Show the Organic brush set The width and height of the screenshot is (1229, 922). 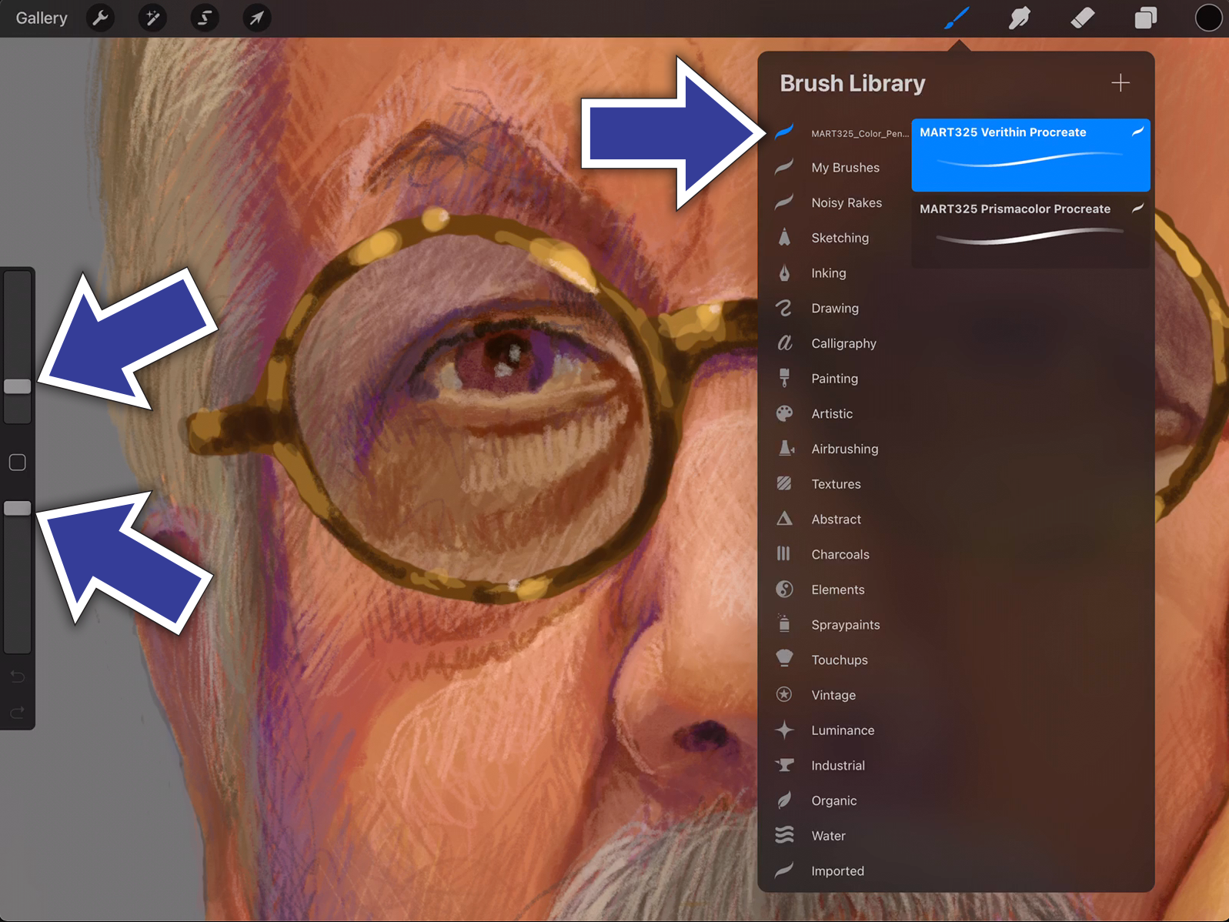point(841,800)
